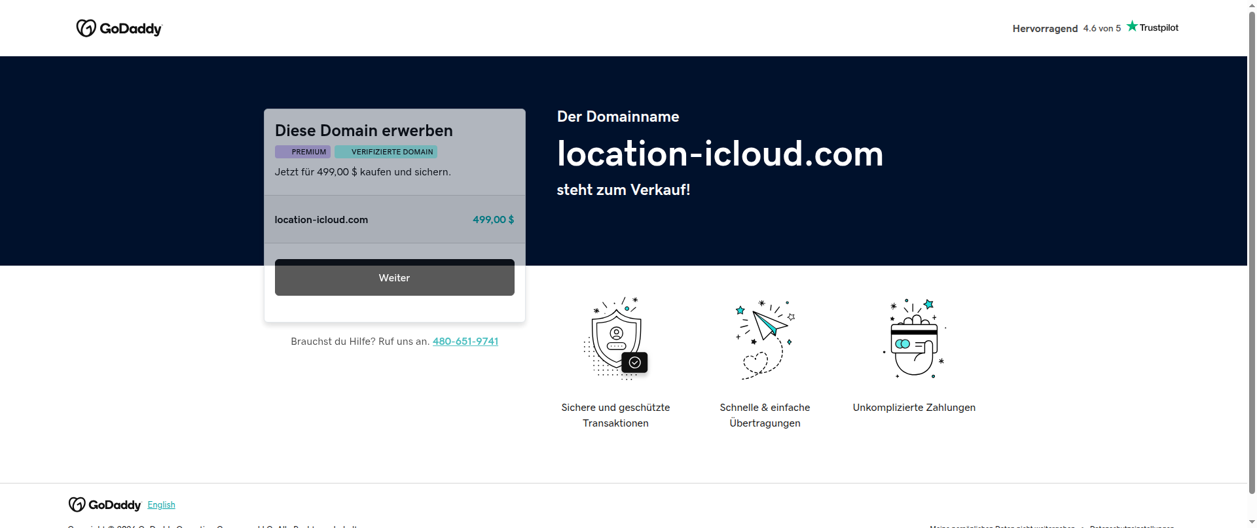This screenshot has height=528, width=1257.
Task: Click the 'Diese Domain erwerben' heading
Action: pos(364,130)
